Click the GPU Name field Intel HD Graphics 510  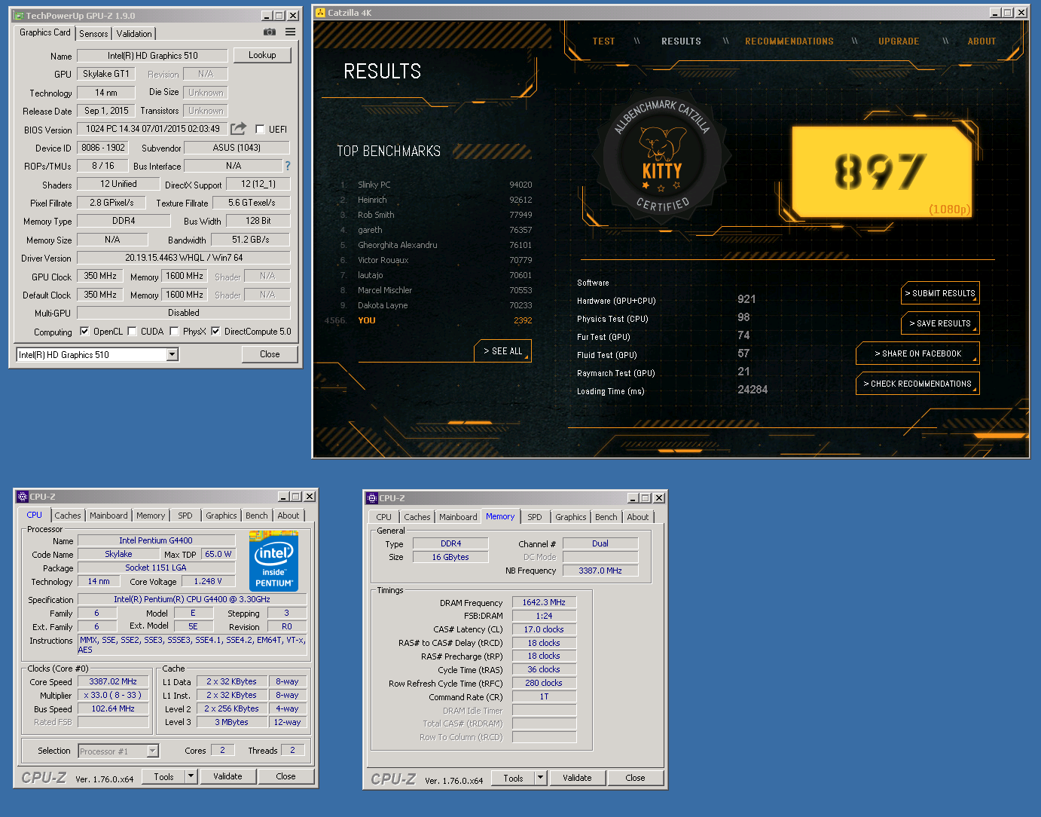[x=152, y=56]
